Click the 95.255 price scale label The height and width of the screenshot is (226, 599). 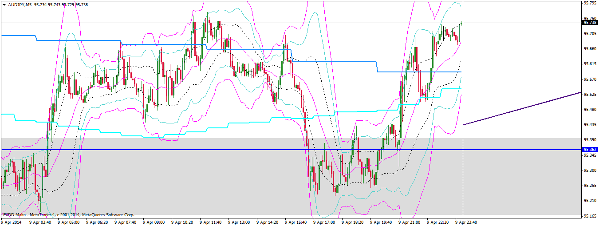point(590,186)
